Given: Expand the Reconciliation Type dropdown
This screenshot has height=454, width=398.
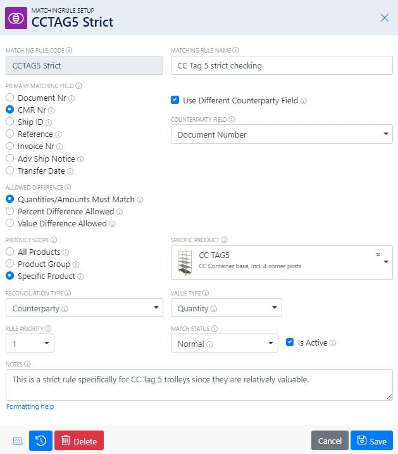Looking at the screenshot, I should (84, 308).
